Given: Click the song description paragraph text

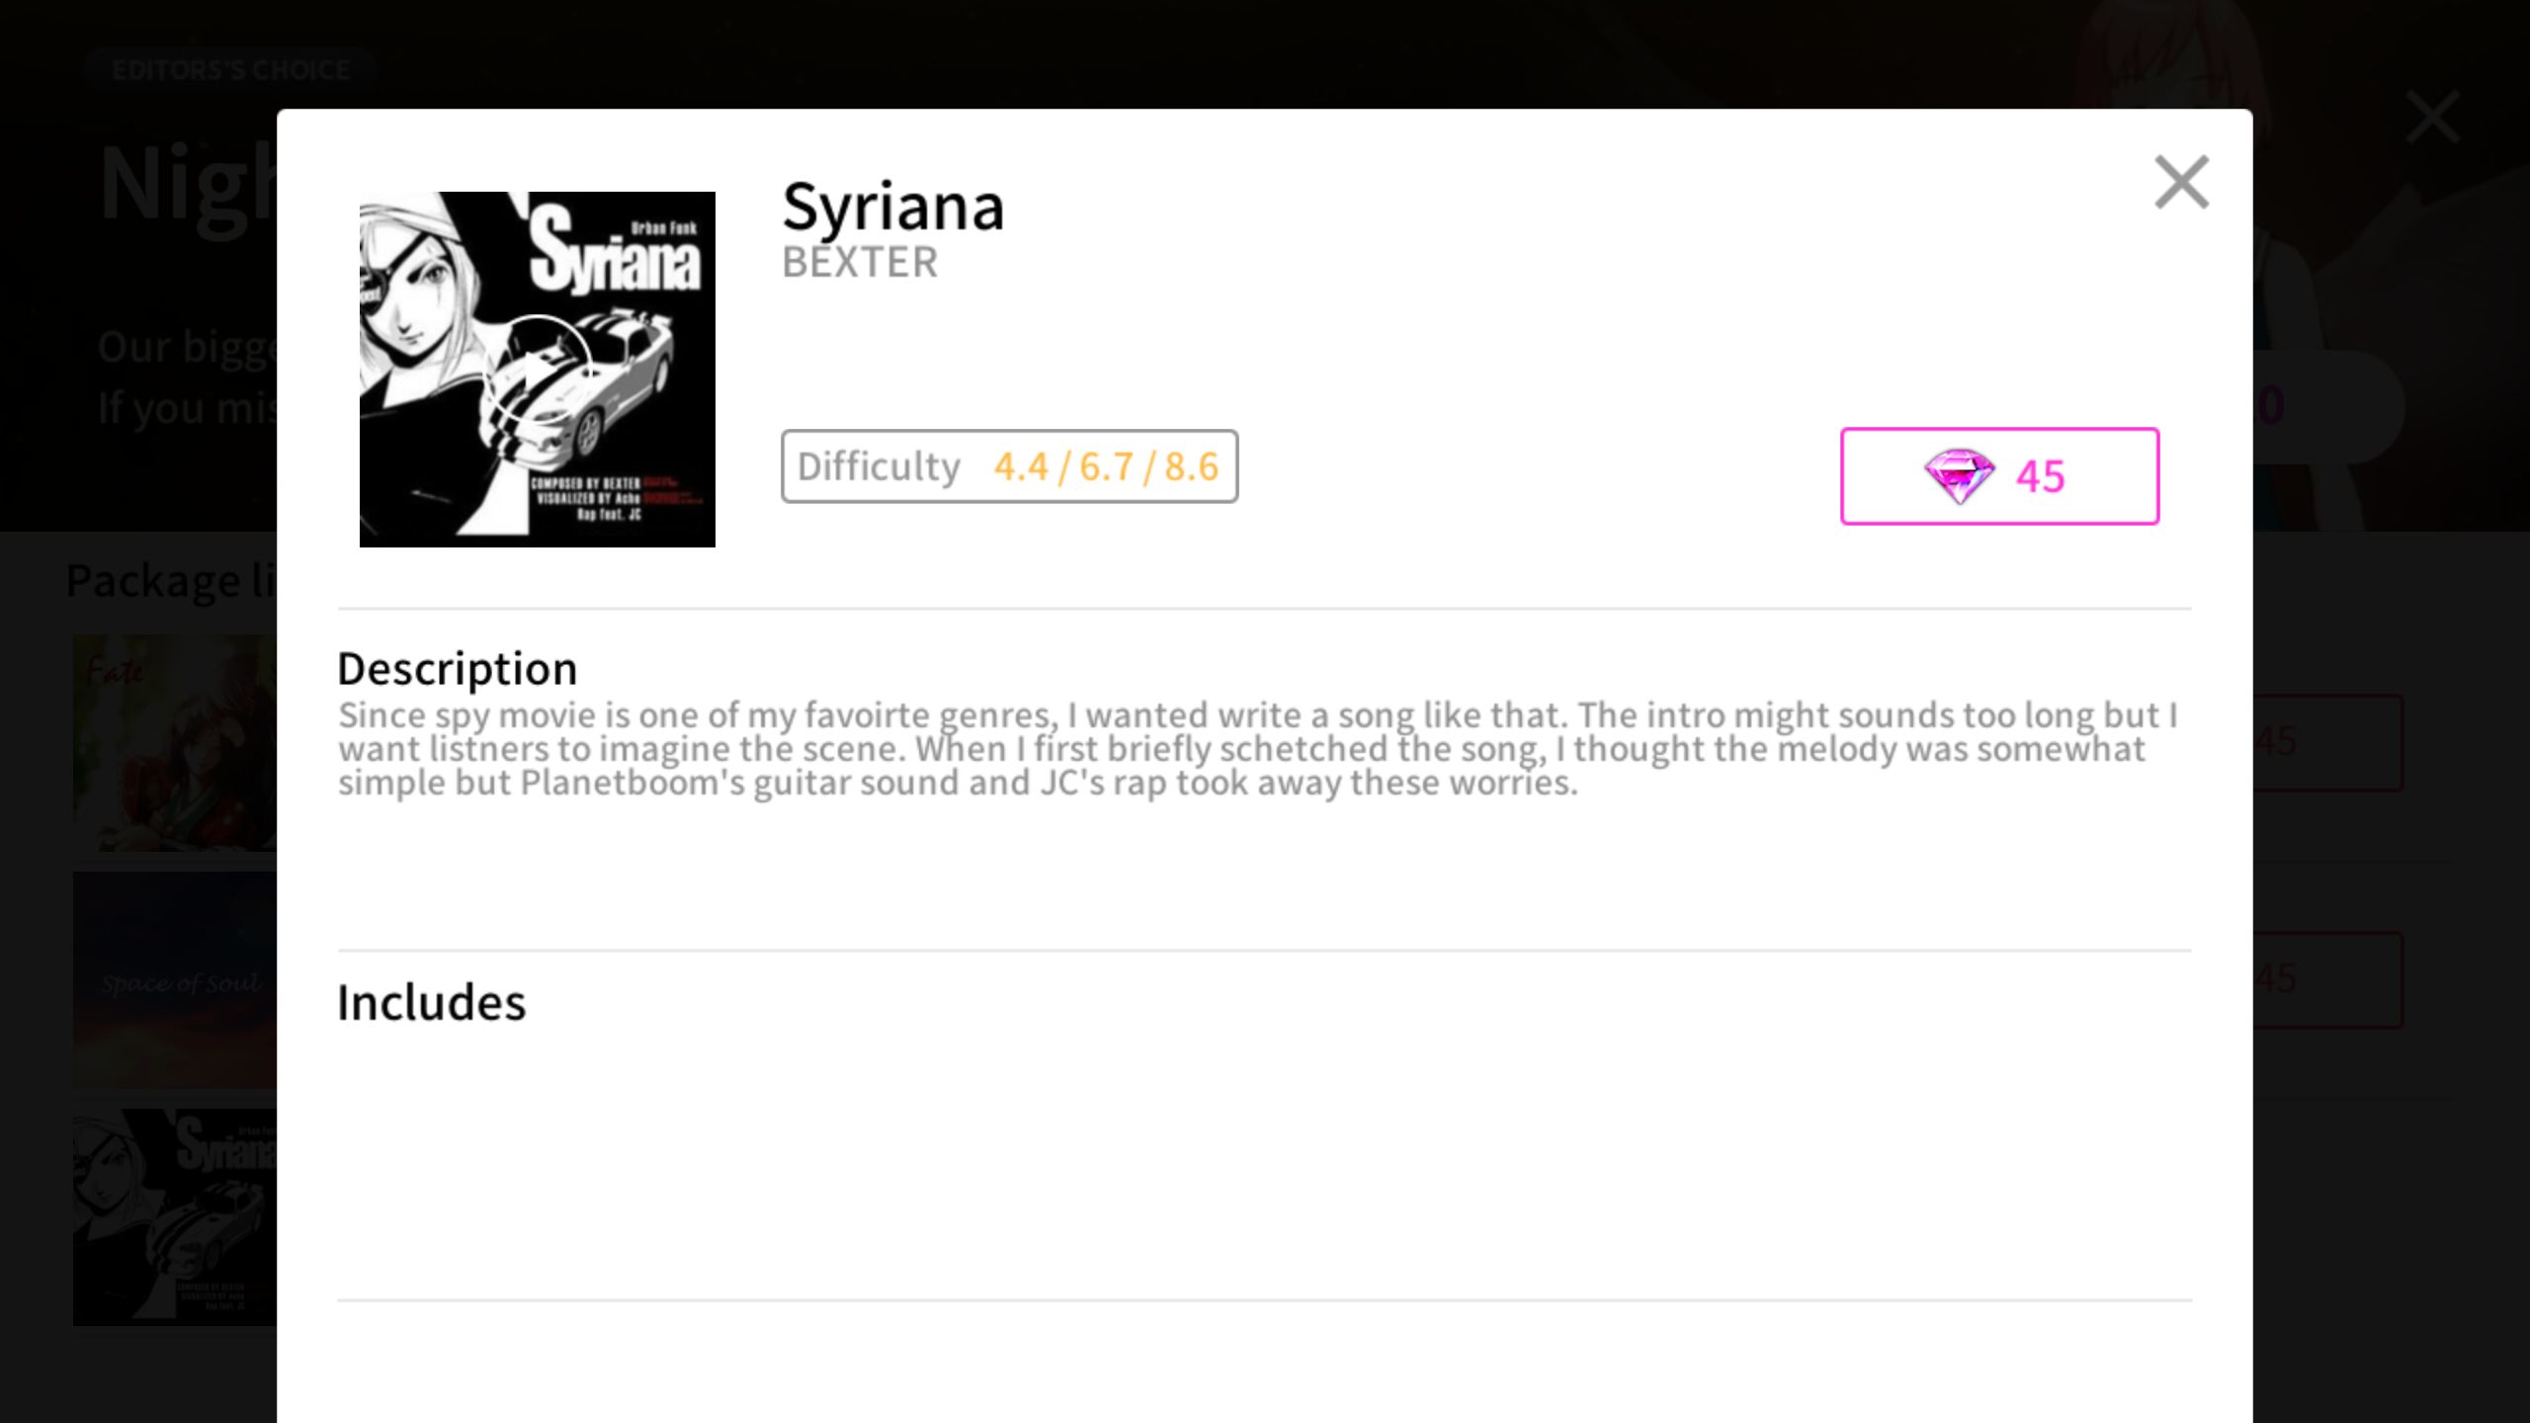Looking at the screenshot, I should coord(1257,748).
